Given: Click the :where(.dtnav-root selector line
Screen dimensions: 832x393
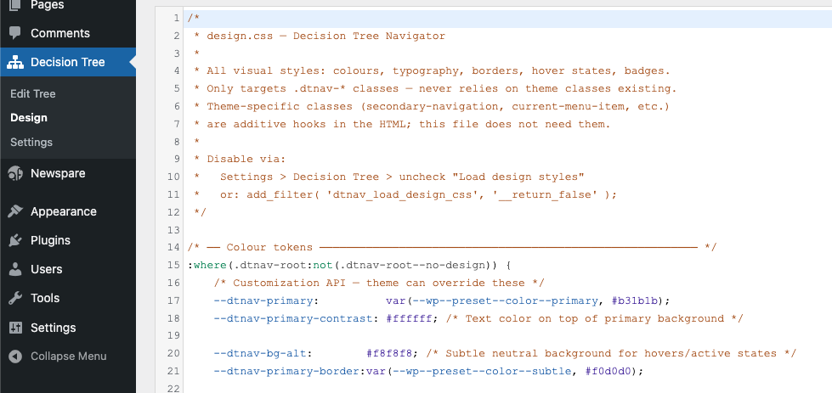Looking at the screenshot, I should 348,265.
